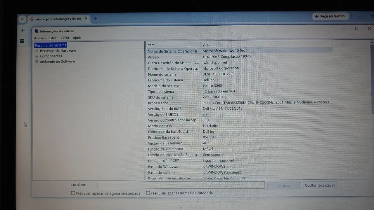Image resolution: width=374 pixels, height=210 pixels.
Task: Click value Ligação Impossível
Action: tap(219, 161)
